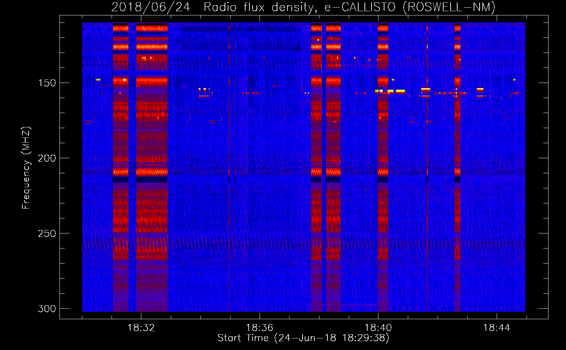566x350 pixels.
Task: Click the 18:36 time tick label
Action: (x=260, y=328)
